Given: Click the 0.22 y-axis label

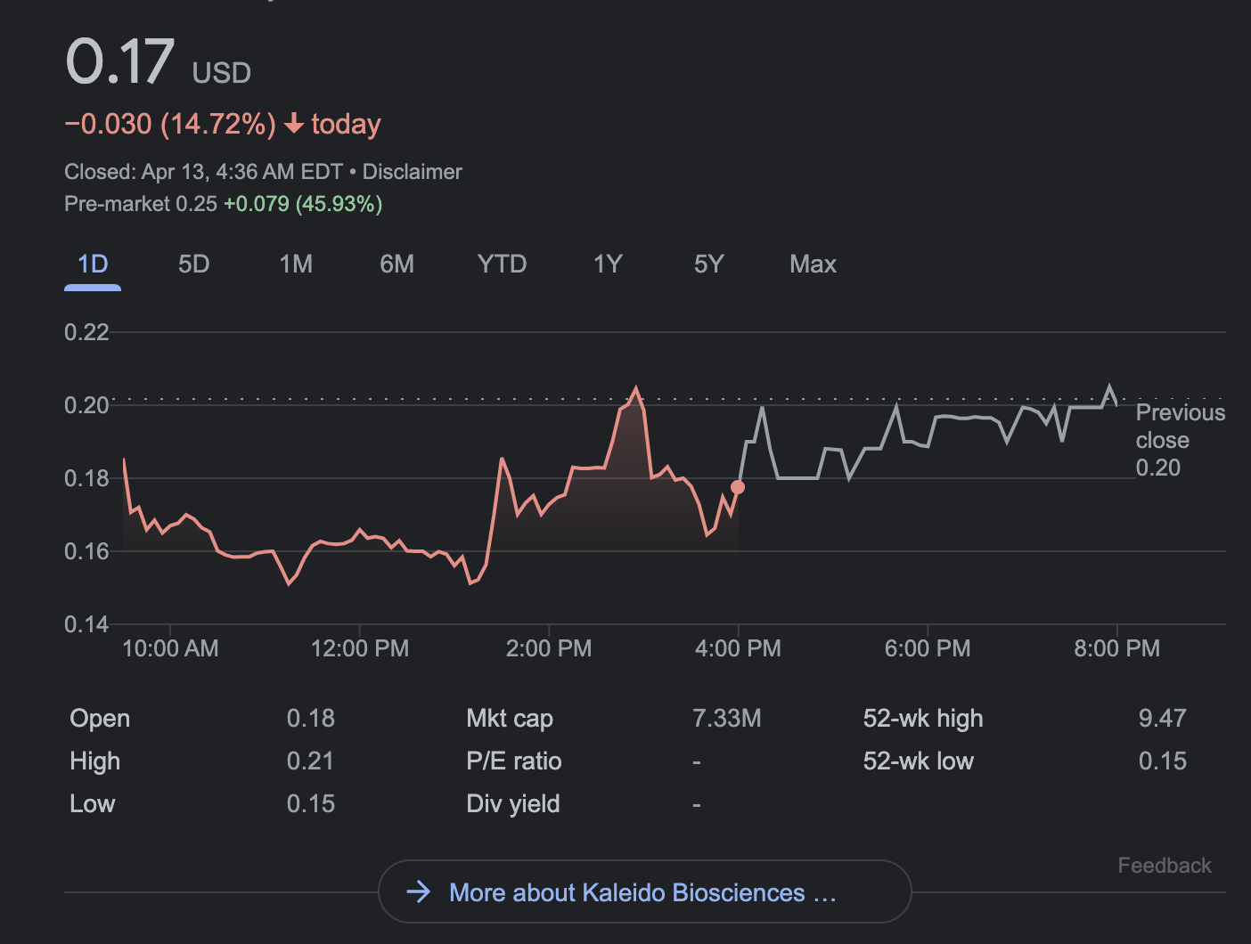Looking at the screenshot, I should coord(86,333).
